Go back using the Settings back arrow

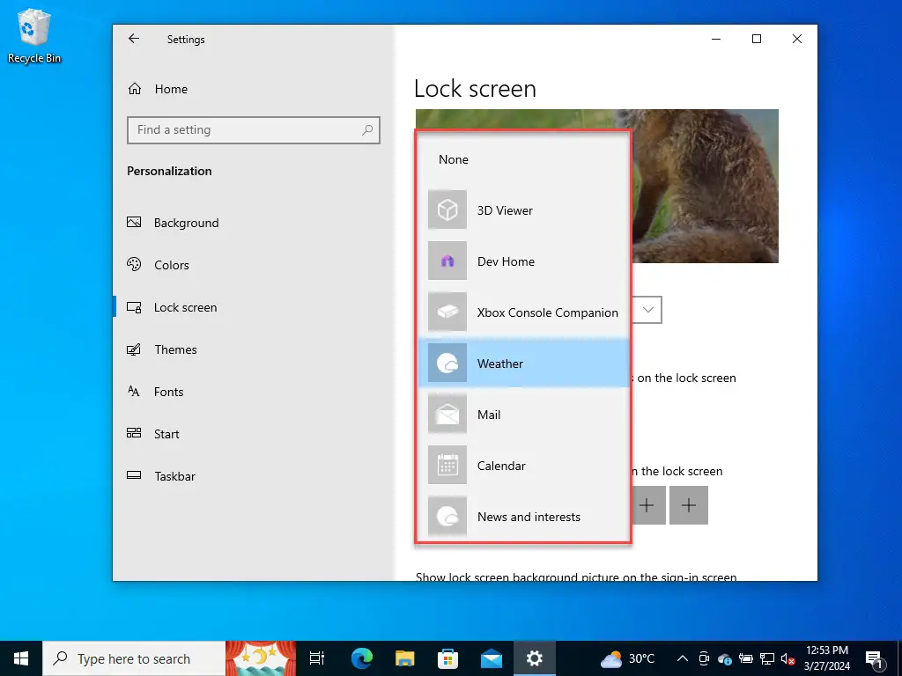(x=134, y=39)
